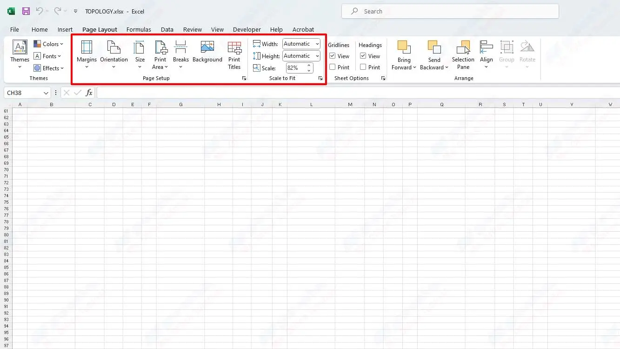The height and width of the screenshot is (349, 620).
Task: Toggle Gridlines View checkbox
Action: (333, 56)
